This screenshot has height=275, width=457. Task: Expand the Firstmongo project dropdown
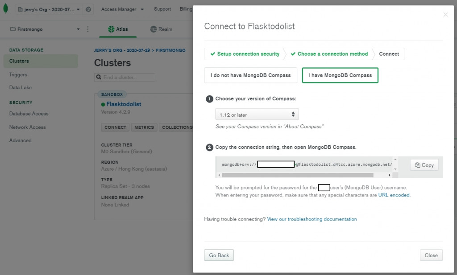pyautogui.click(x=45, y=29)
